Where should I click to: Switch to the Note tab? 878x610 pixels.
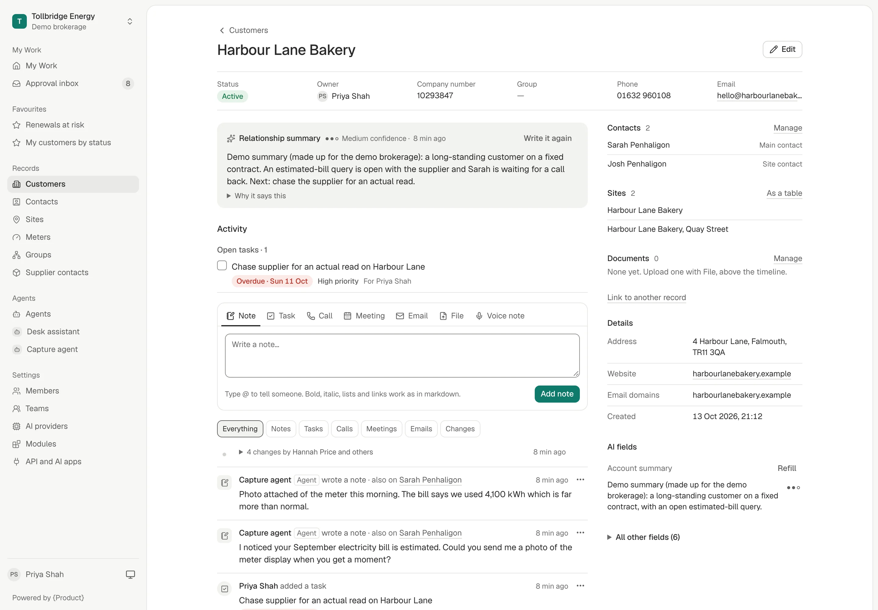[x=241, y=316]
